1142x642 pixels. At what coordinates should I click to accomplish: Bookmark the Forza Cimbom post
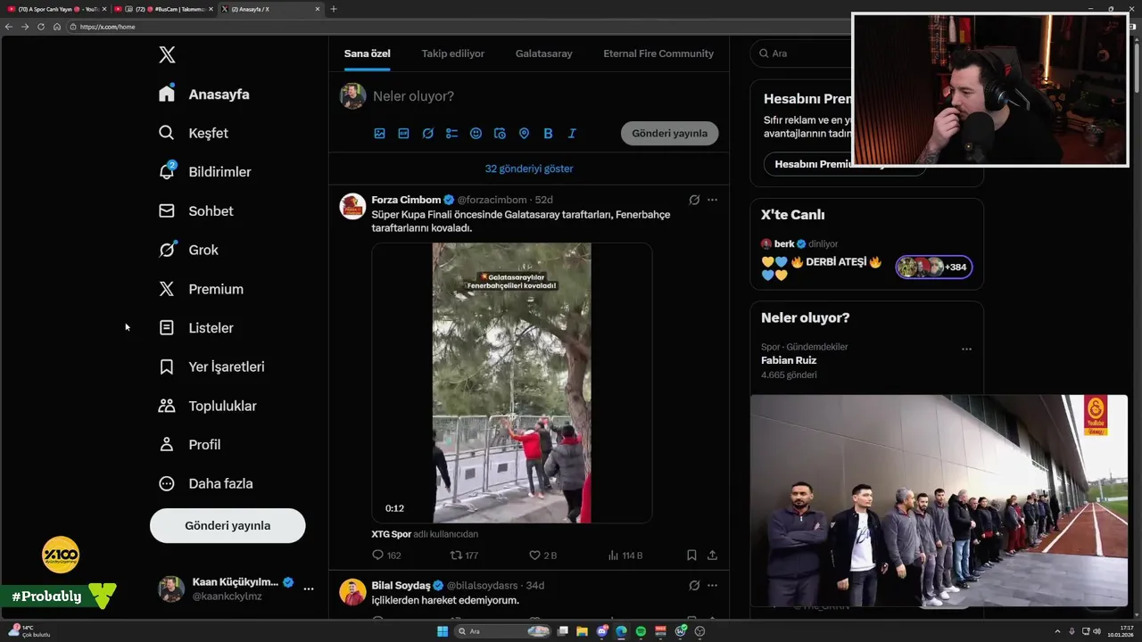(691, 555)
